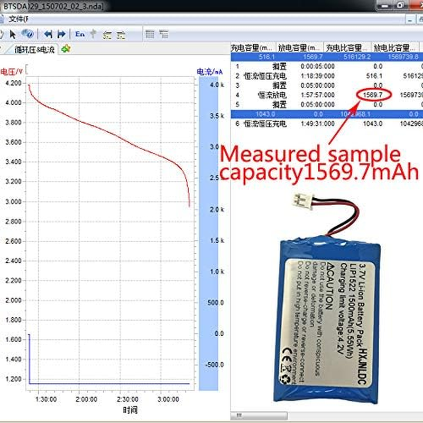The width and height of the screenshot is (423, 423).
Task: Switch language with the En icon
Action: 80,34
